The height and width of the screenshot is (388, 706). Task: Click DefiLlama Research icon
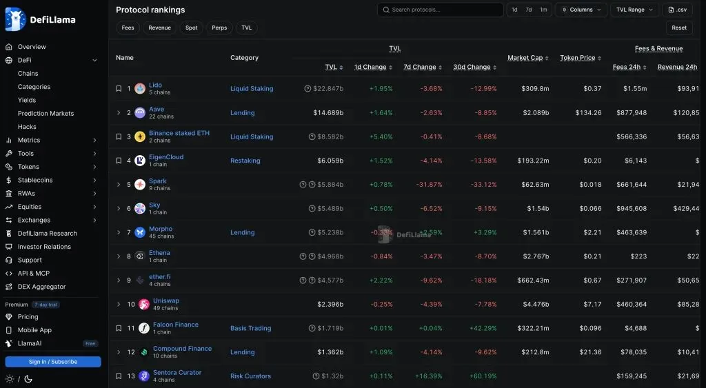click(8, 234)
